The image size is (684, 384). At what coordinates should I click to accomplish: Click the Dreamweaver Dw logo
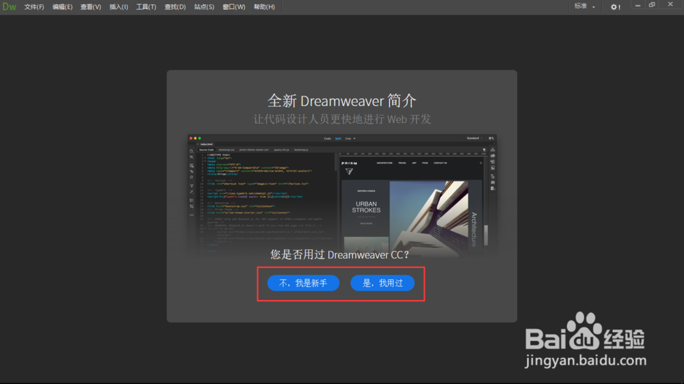9,7
